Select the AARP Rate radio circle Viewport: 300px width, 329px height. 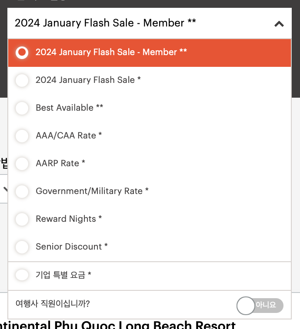pos(22,164)
